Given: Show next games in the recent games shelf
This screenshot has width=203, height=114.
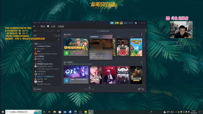Looking at the screenshot, I should [x=142, y=35].
